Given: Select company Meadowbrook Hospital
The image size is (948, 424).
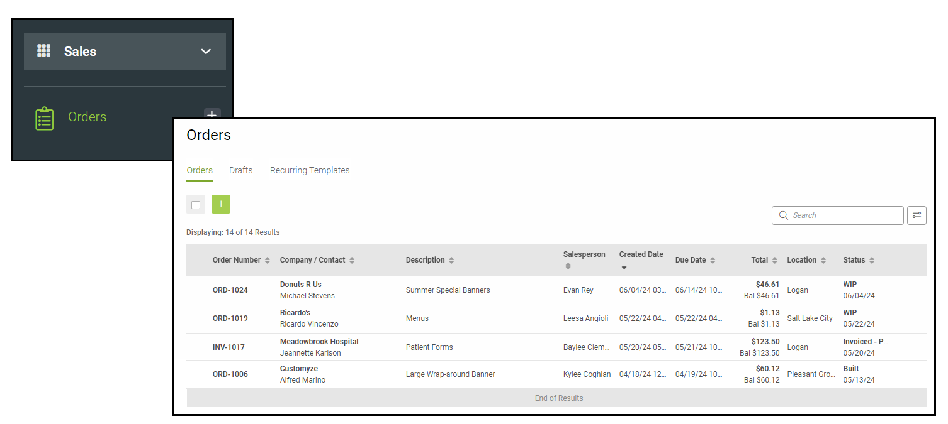Looking at the screenshot, I should tap(319, 342).
